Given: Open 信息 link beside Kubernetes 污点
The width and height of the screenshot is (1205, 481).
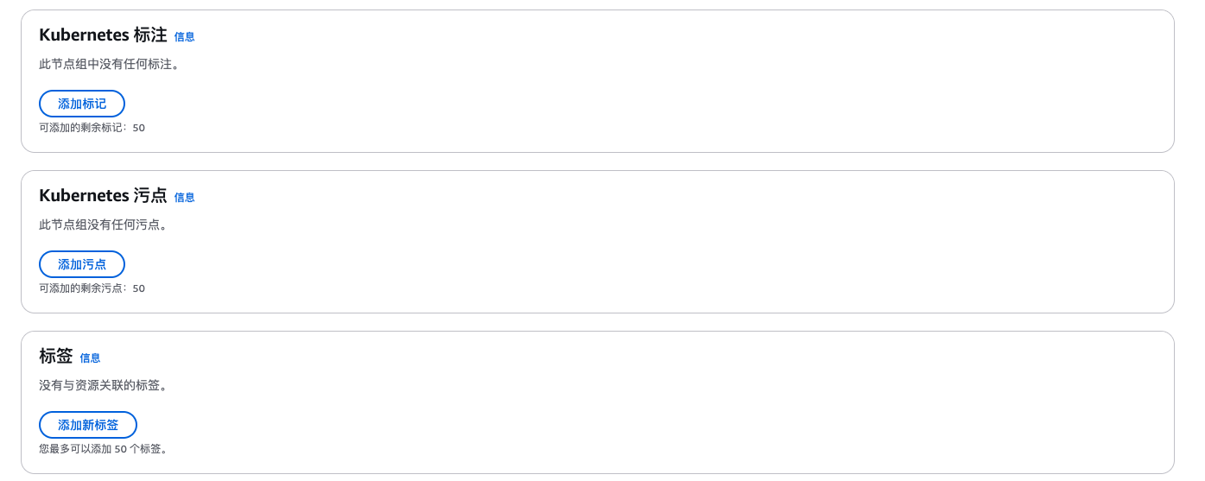Looking at the screenshot, I should pos(185,198).
